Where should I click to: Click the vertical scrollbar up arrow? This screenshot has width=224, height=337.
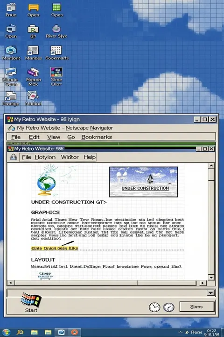coord(211,166)
